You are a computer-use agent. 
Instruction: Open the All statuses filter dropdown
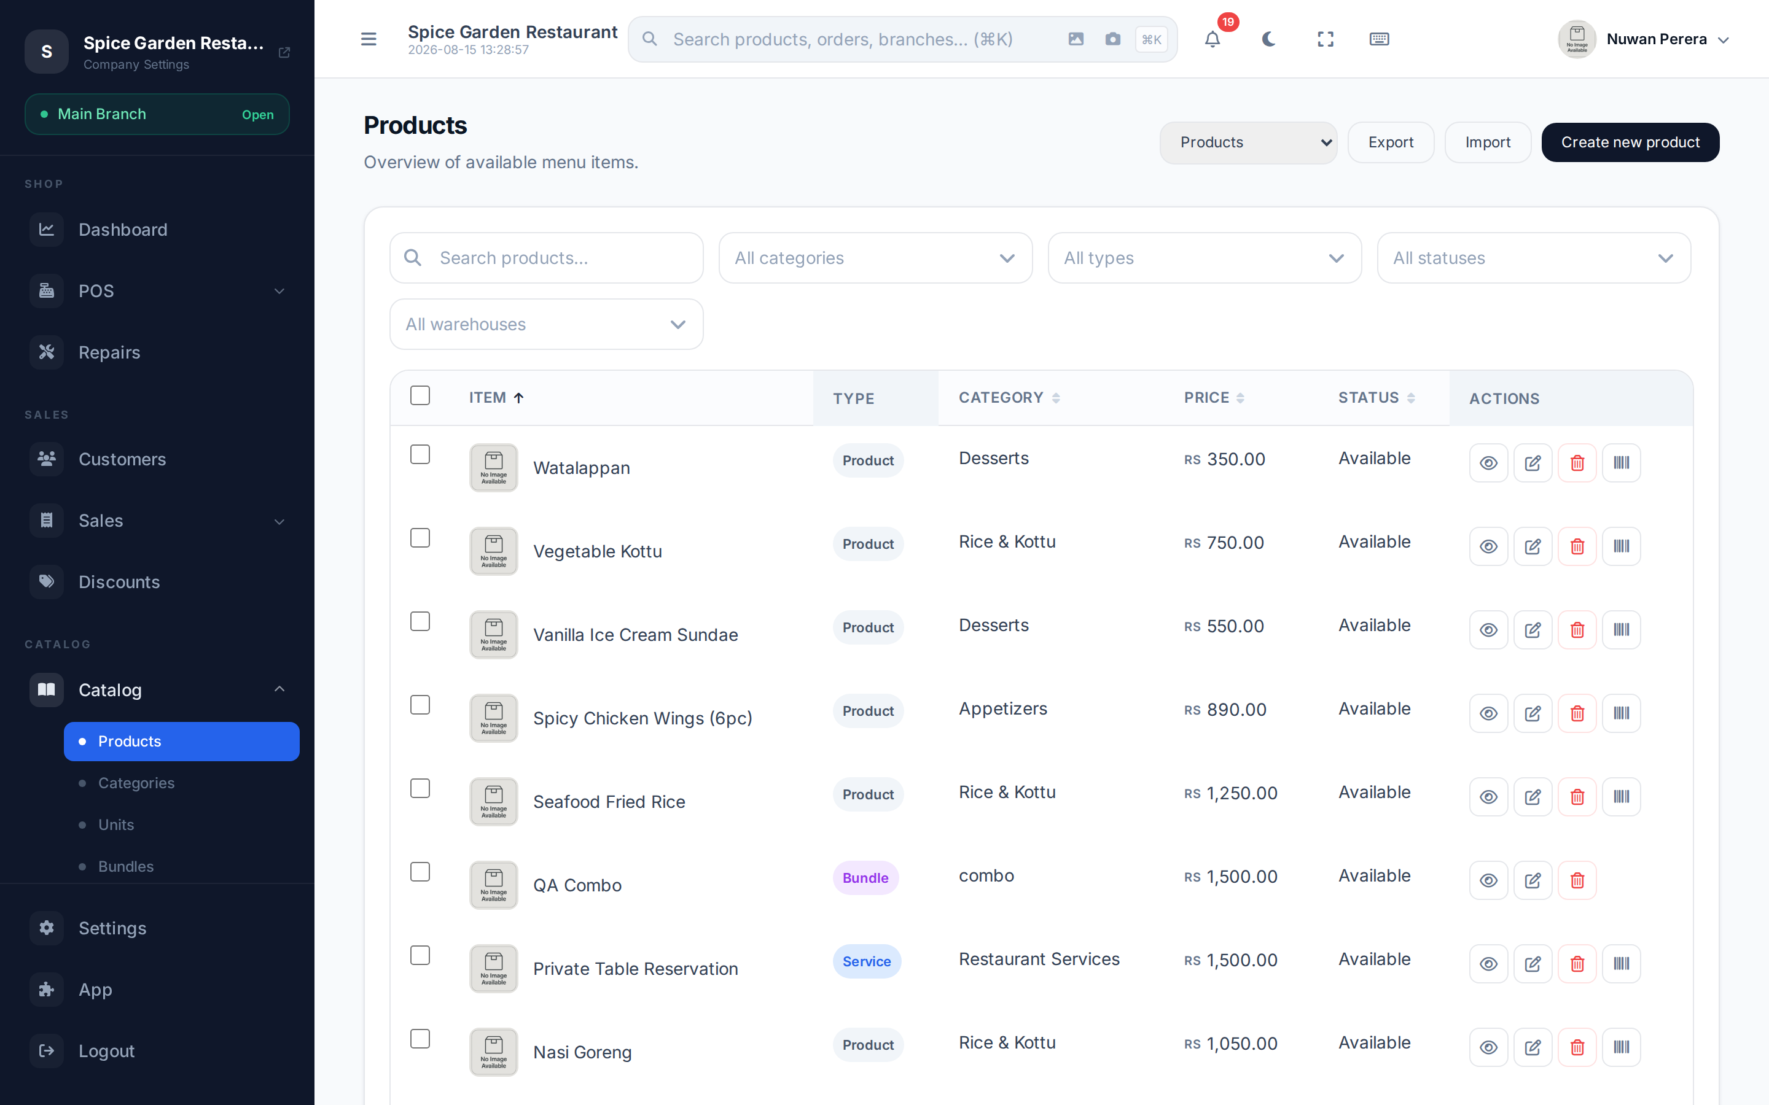tap(1534, 258)
